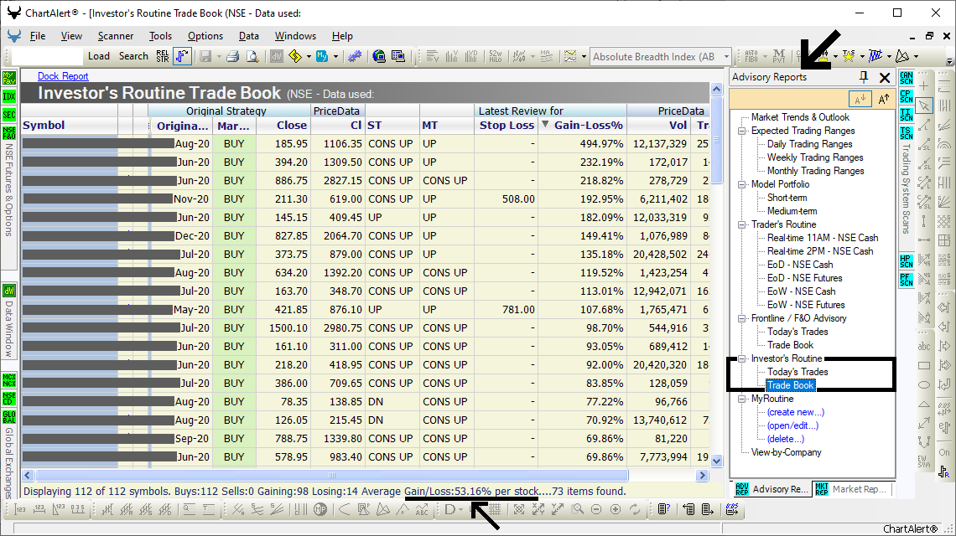Click the TS SCN trading system icon
The image size is (956, 536).
point(906,133)
